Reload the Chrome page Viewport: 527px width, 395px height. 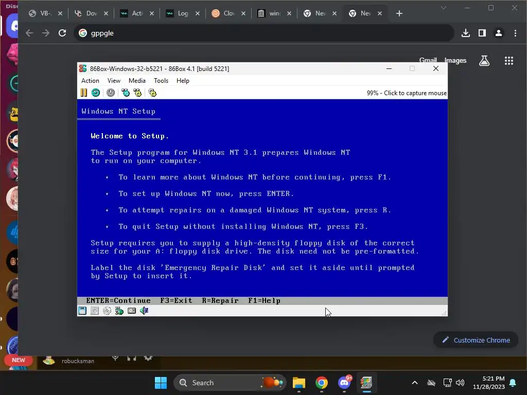coord(62,33)
